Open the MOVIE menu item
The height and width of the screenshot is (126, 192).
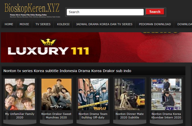click(x=24, y=24)
